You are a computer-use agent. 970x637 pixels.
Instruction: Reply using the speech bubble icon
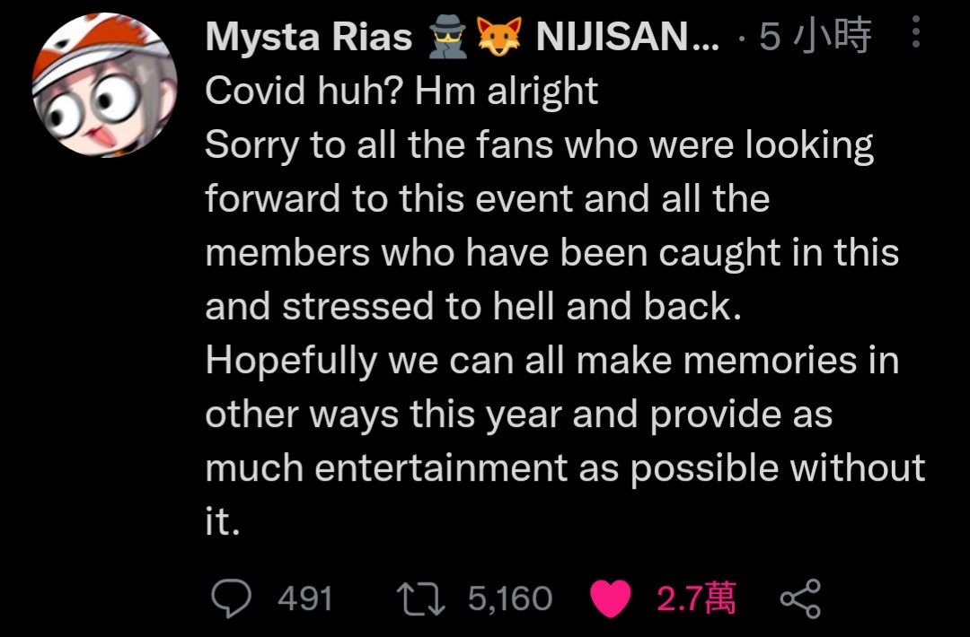pyautogui.click(x=232, y=598)
